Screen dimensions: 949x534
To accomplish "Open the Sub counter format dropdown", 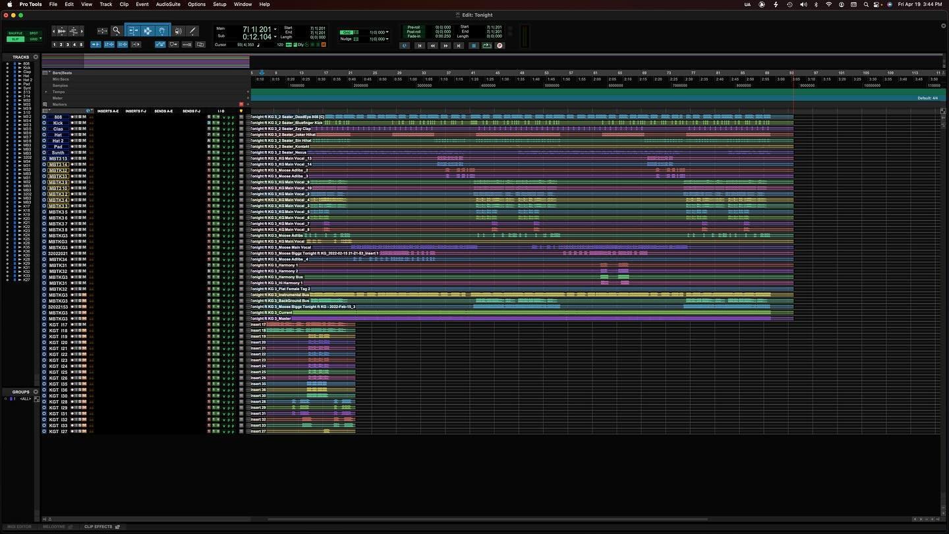I will click(275, 37).
